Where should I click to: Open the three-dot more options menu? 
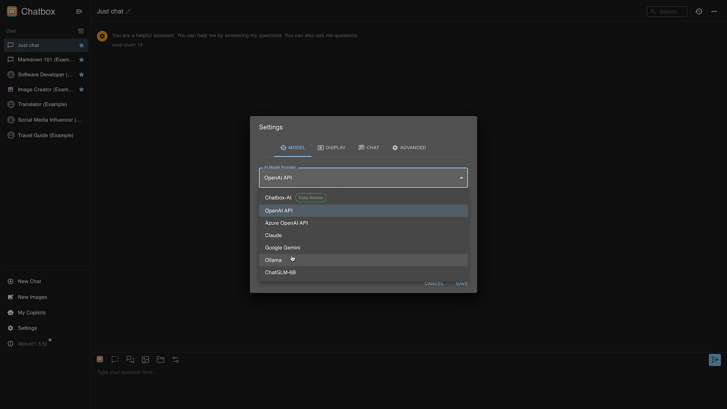714,11
